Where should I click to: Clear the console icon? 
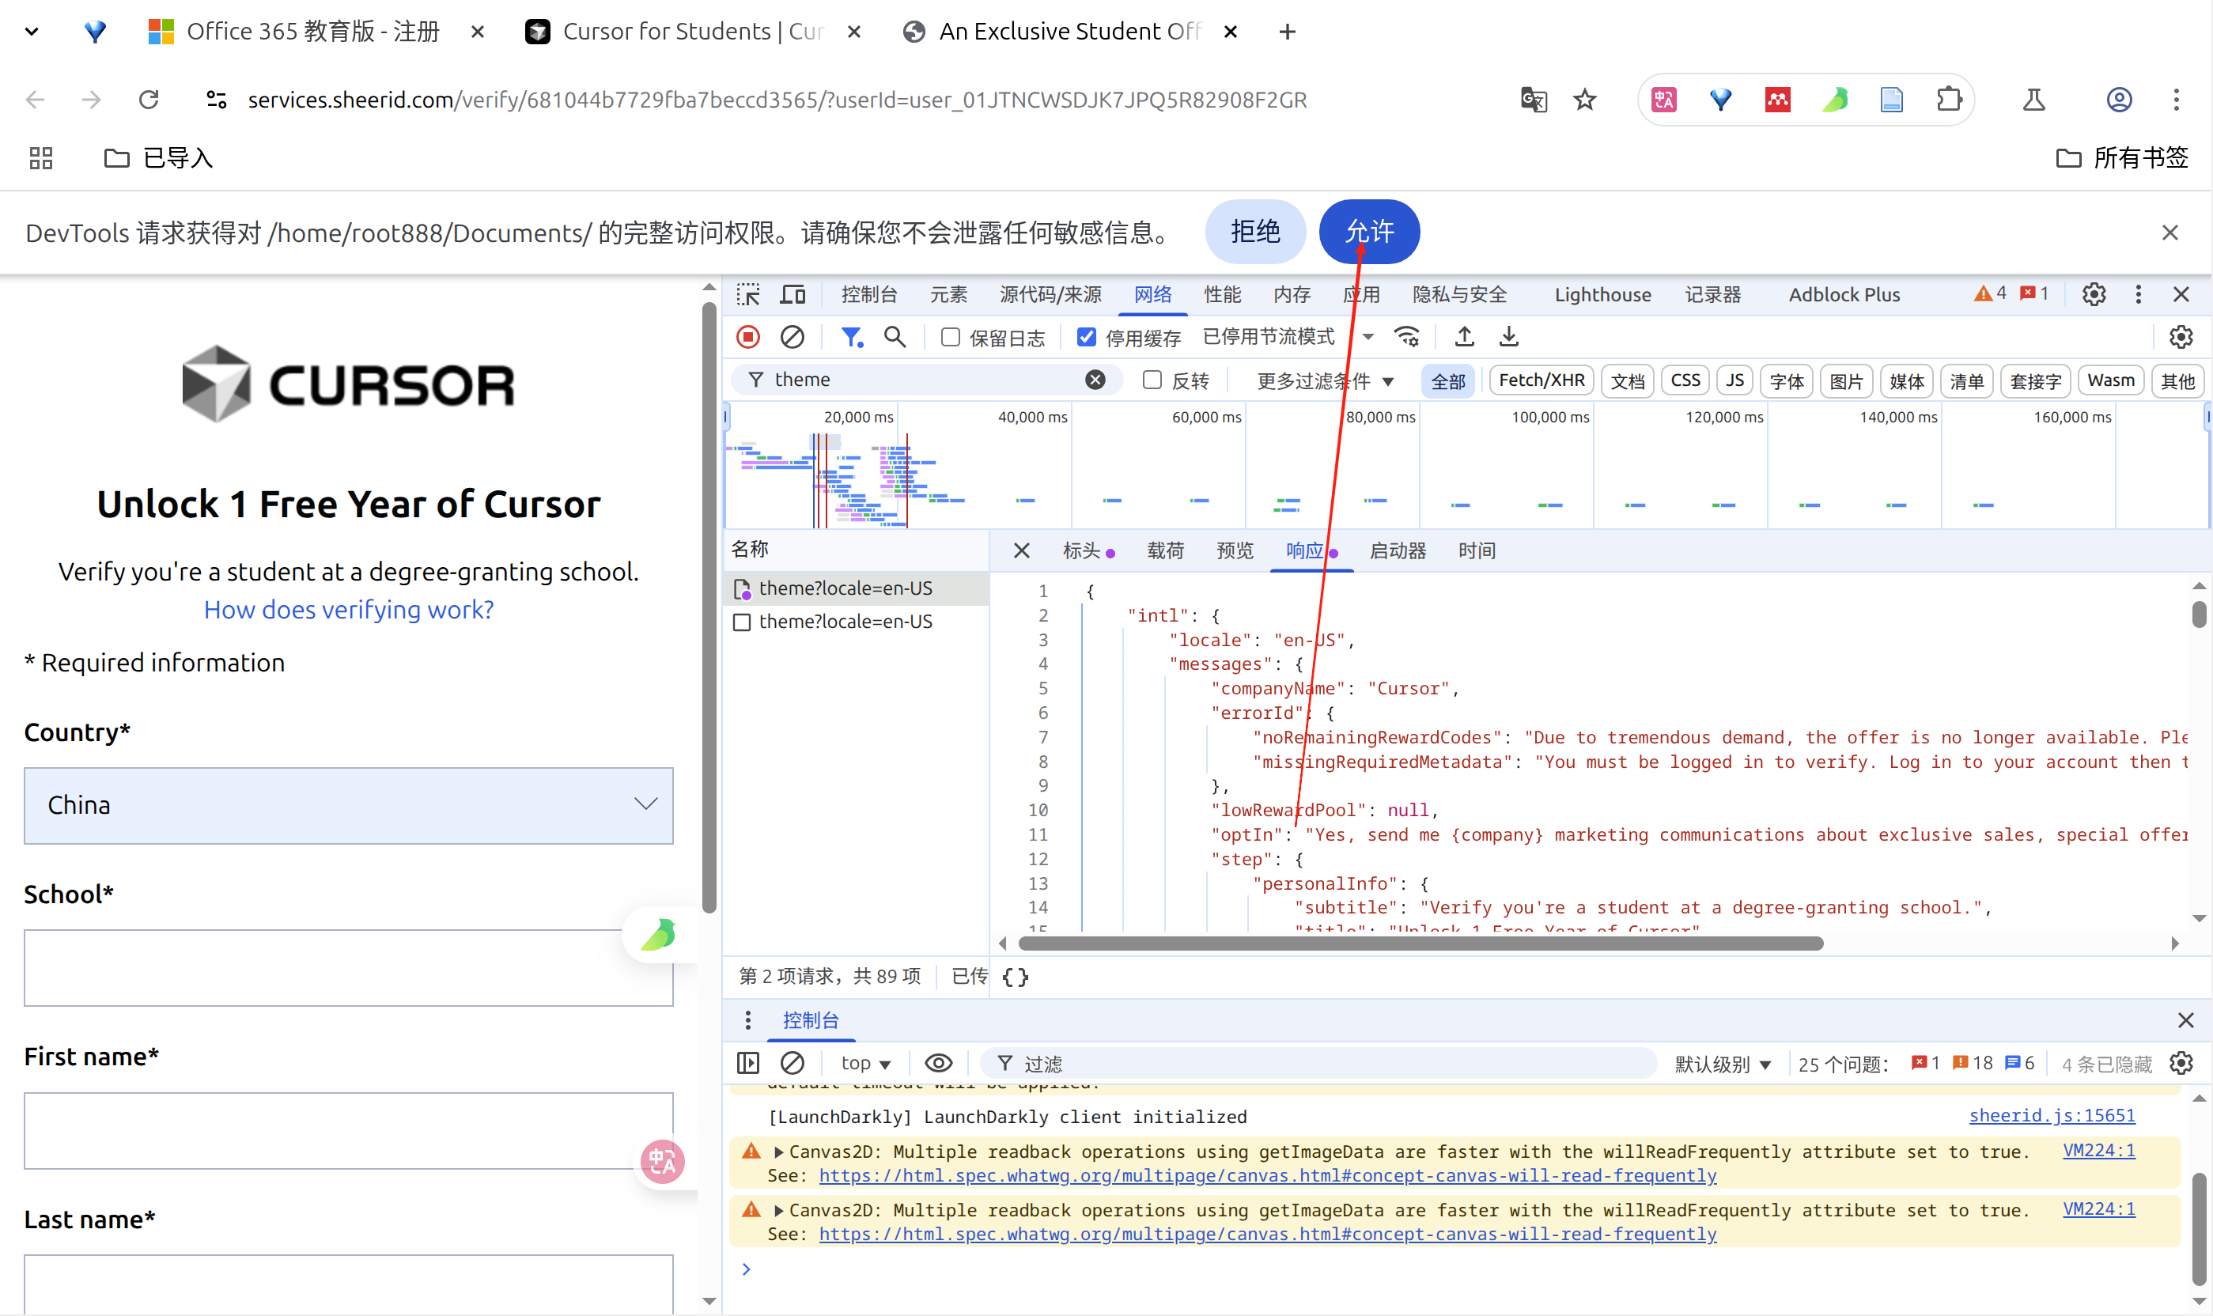click(x=792, y=1063)
